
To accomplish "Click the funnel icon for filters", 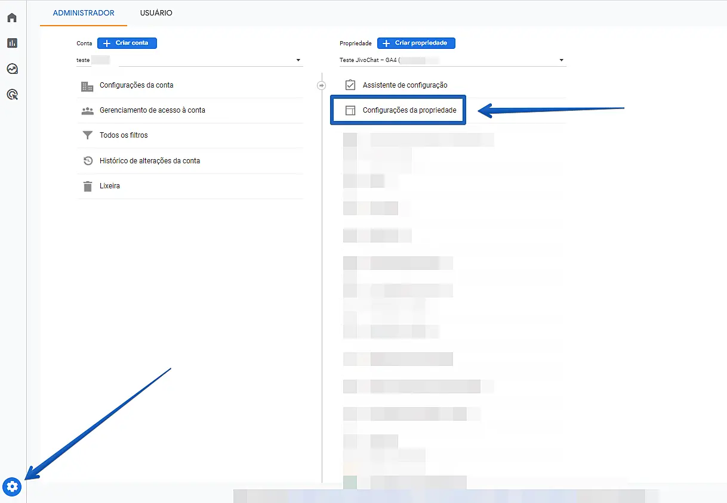I will [87, 135].
